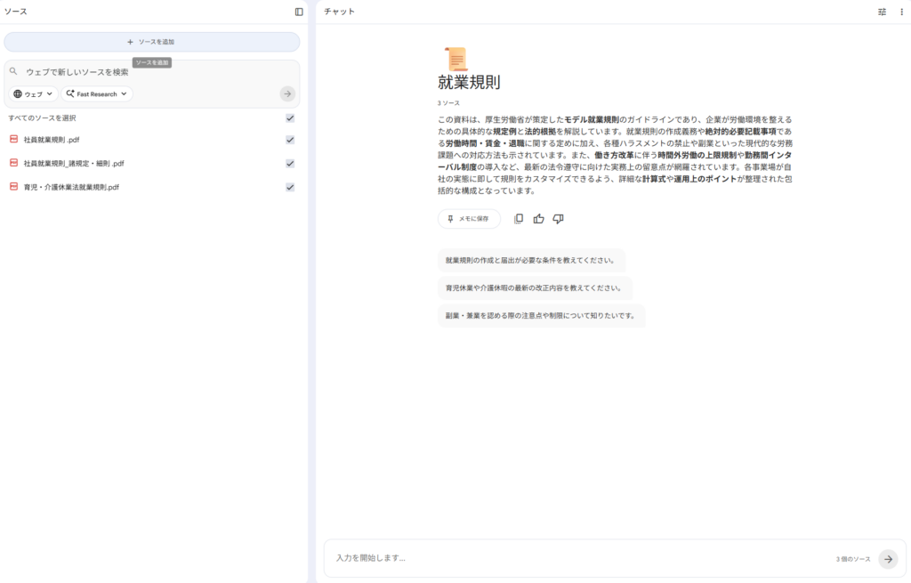Give thumbs down to the summary

tap(558, 219)
